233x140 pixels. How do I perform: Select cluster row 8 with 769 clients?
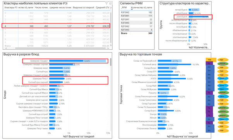57,39
